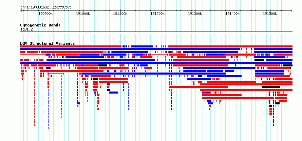Click the 191400k ruler label
The width and height of the screenshot is (302, 141).
click(x=233, y=14)
